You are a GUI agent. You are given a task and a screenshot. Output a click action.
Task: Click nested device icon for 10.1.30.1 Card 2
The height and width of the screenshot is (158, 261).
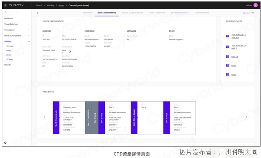coord(228,47)
